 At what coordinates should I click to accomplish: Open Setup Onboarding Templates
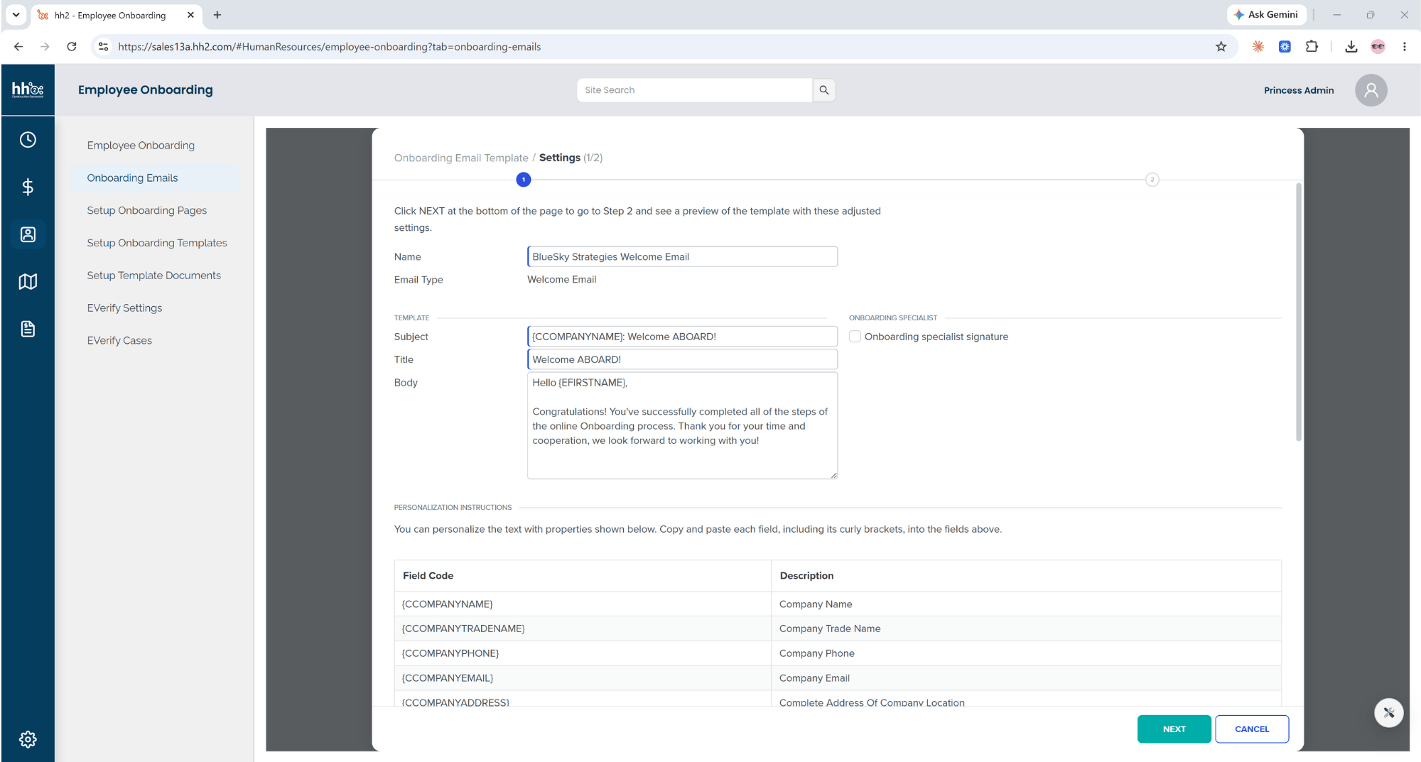[157, 243]
